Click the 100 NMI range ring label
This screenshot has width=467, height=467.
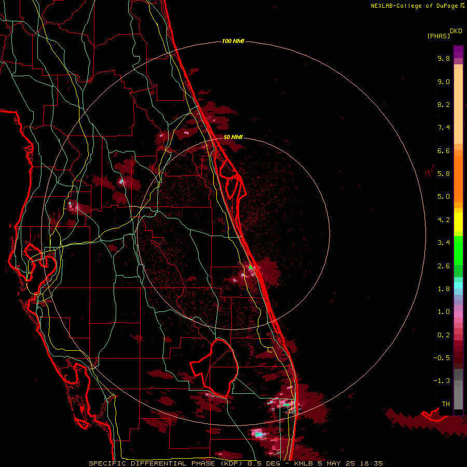(233, 41)
